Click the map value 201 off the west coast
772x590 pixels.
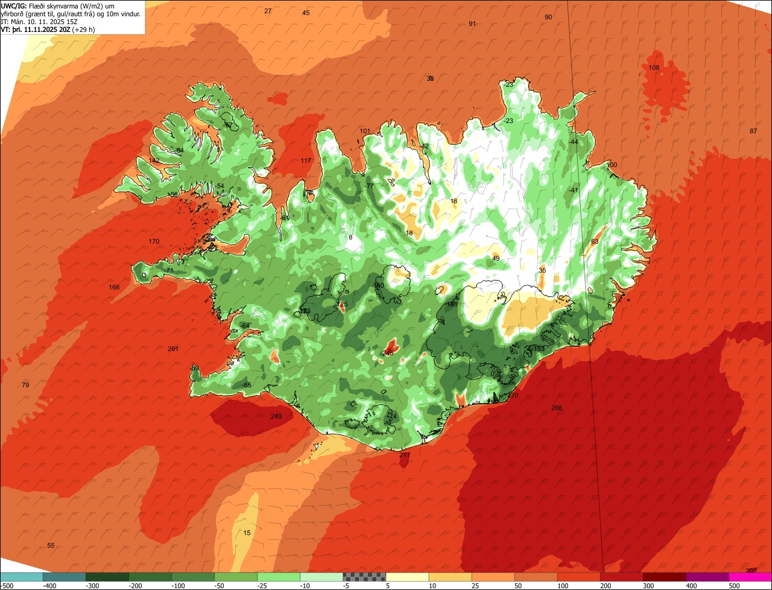pos(173,349)
